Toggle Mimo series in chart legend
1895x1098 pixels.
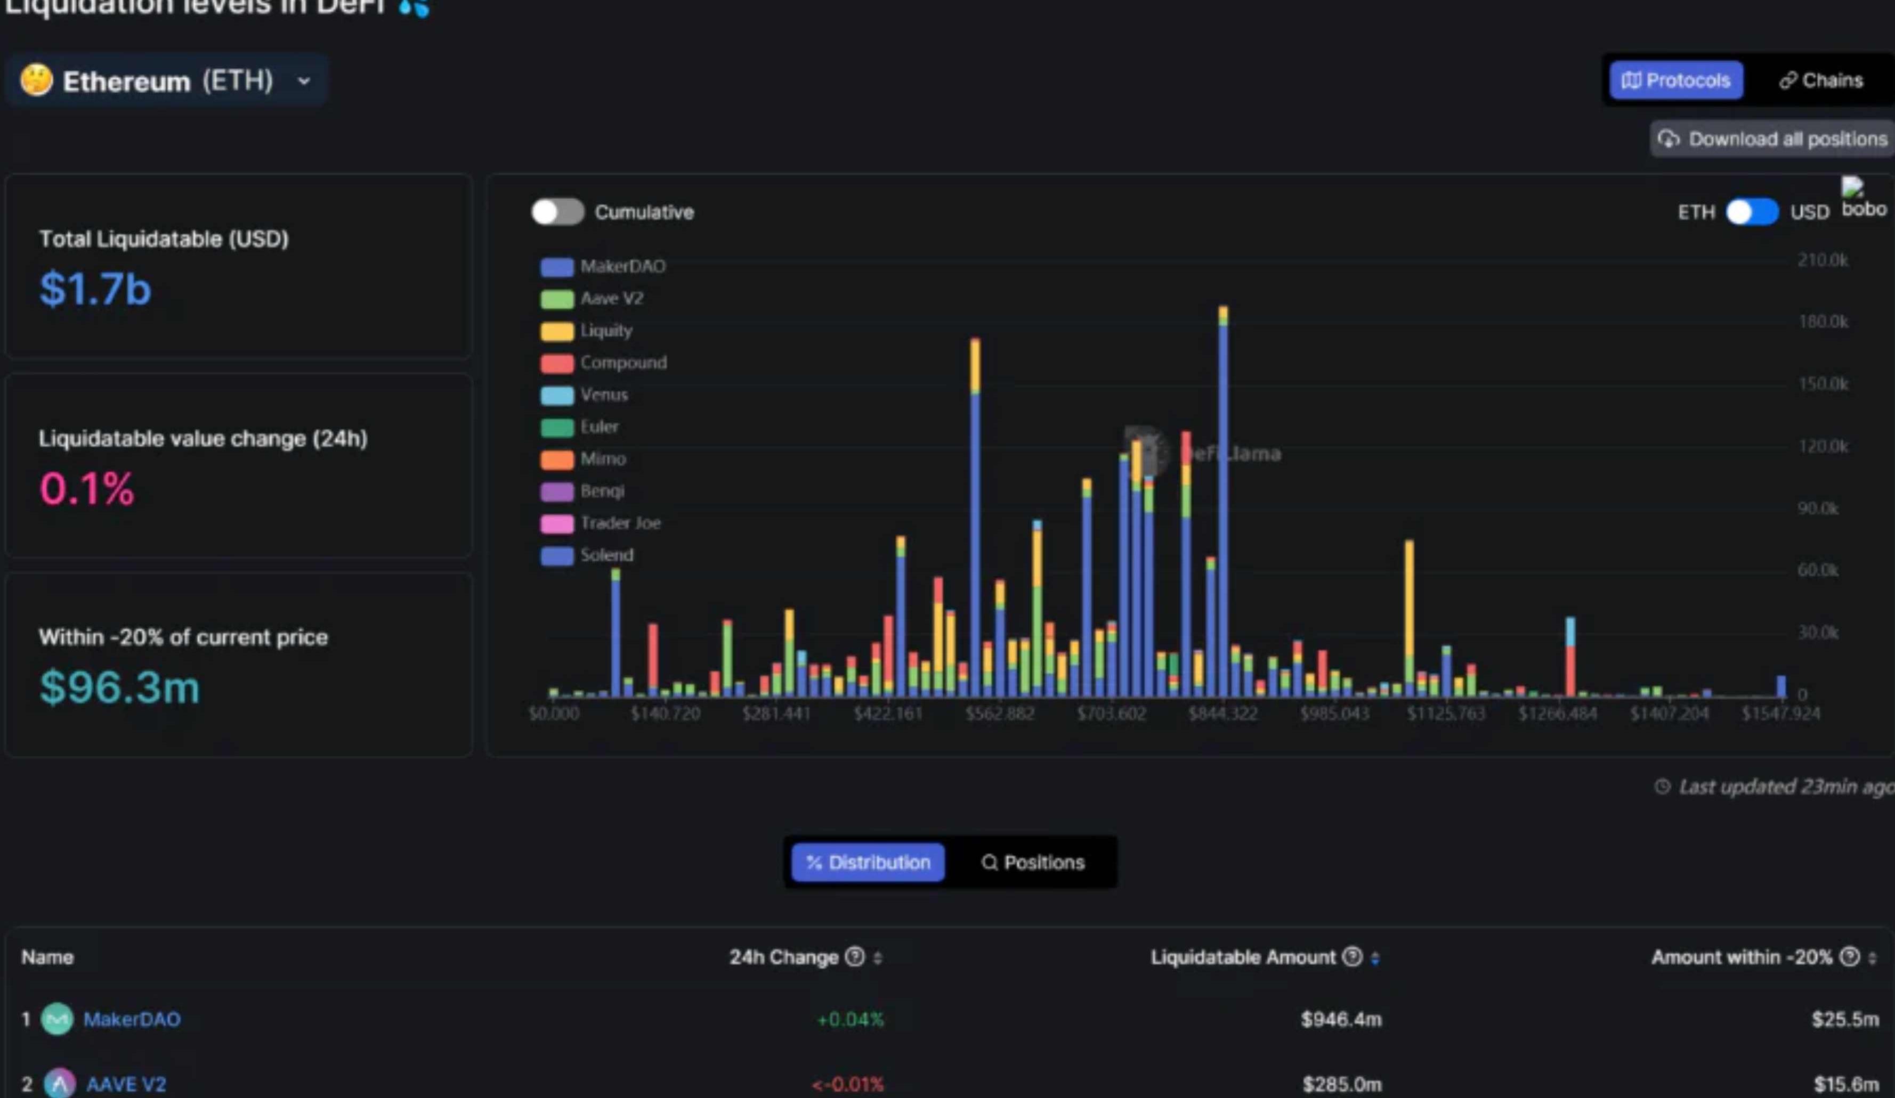(x=584, y=459)
